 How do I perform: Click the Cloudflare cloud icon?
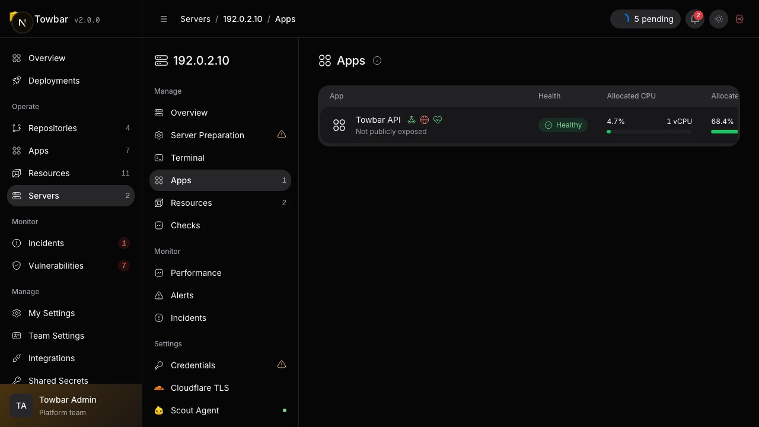coord(159,388)
